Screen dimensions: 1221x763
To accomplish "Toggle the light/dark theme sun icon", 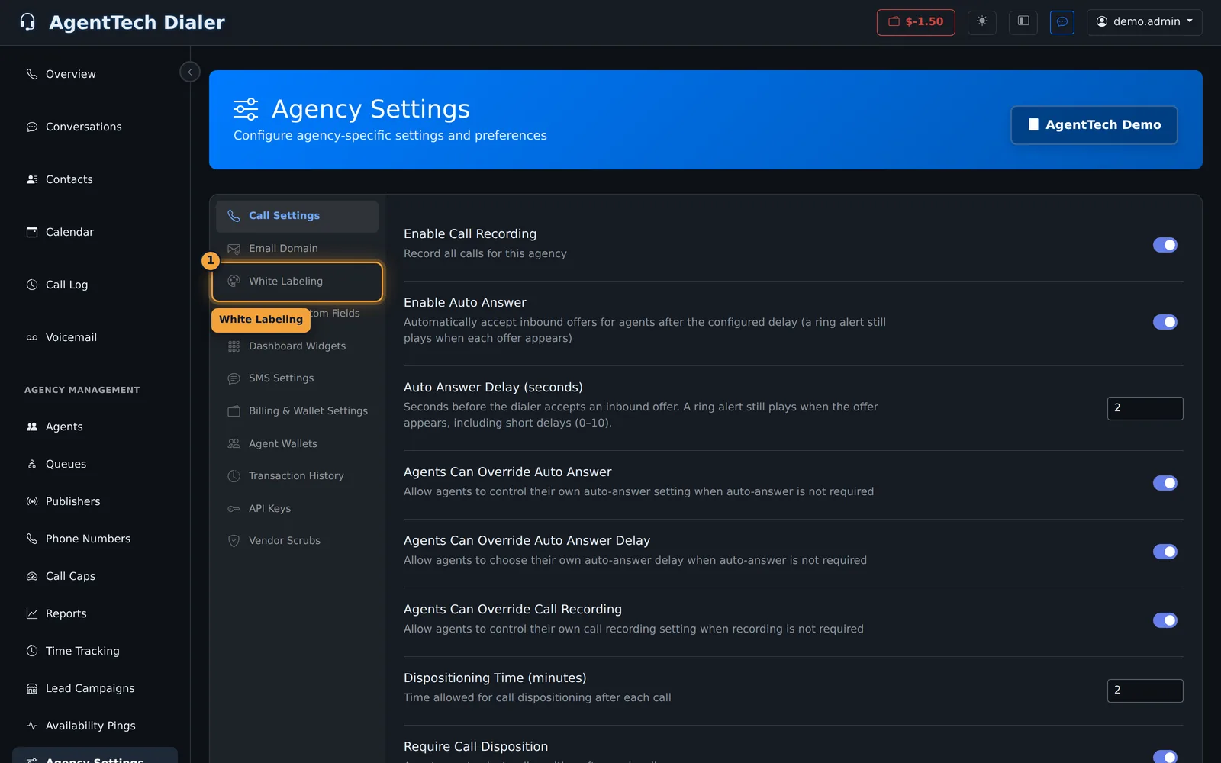I will 982,21.
